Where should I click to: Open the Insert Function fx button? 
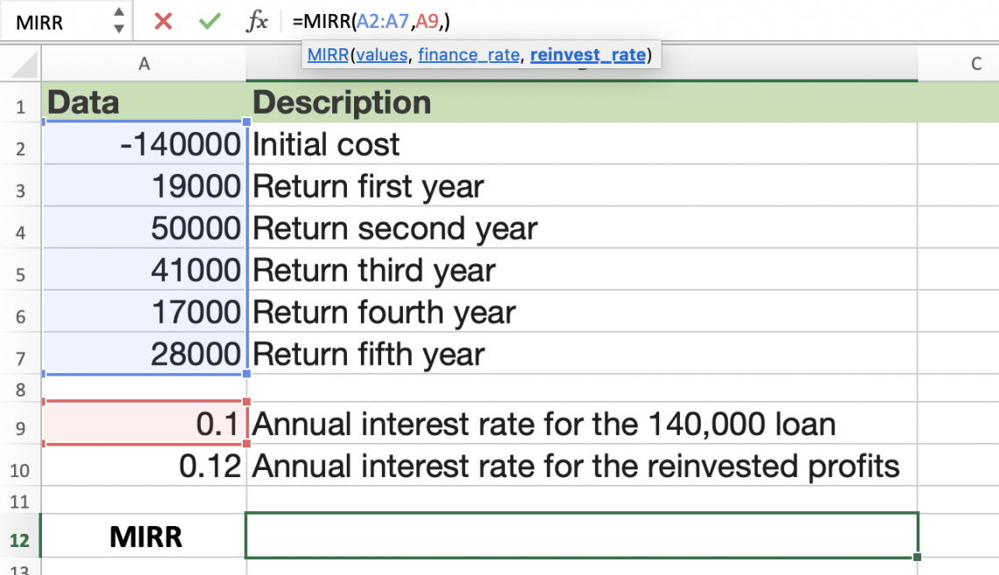(257, 21)
